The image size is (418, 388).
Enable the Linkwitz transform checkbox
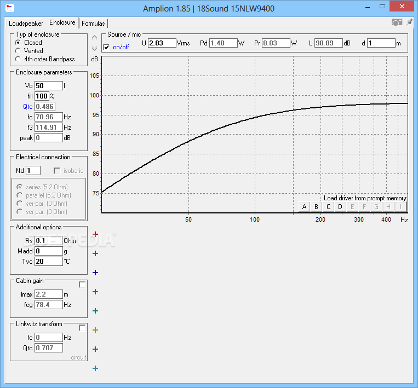[x=82, y=328]
